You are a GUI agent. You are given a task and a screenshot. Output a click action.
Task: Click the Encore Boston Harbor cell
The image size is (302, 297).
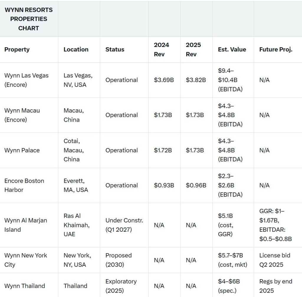pos(24,185)
